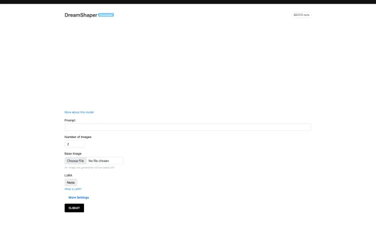
Task: Focus the Prompt text input
Action: pos(187,127)
